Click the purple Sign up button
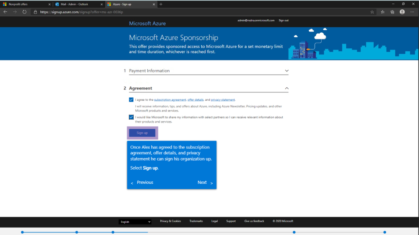 tap(142, 133)
